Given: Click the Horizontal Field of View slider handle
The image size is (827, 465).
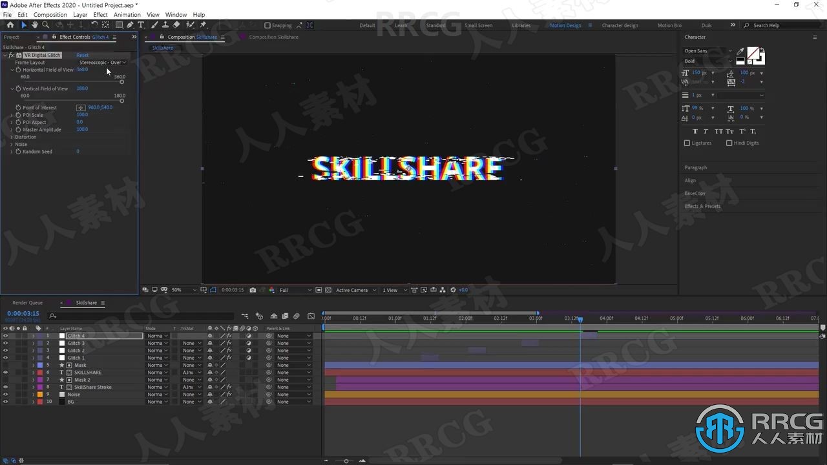Looking at the screenshot, I should [x=121, y=82].
